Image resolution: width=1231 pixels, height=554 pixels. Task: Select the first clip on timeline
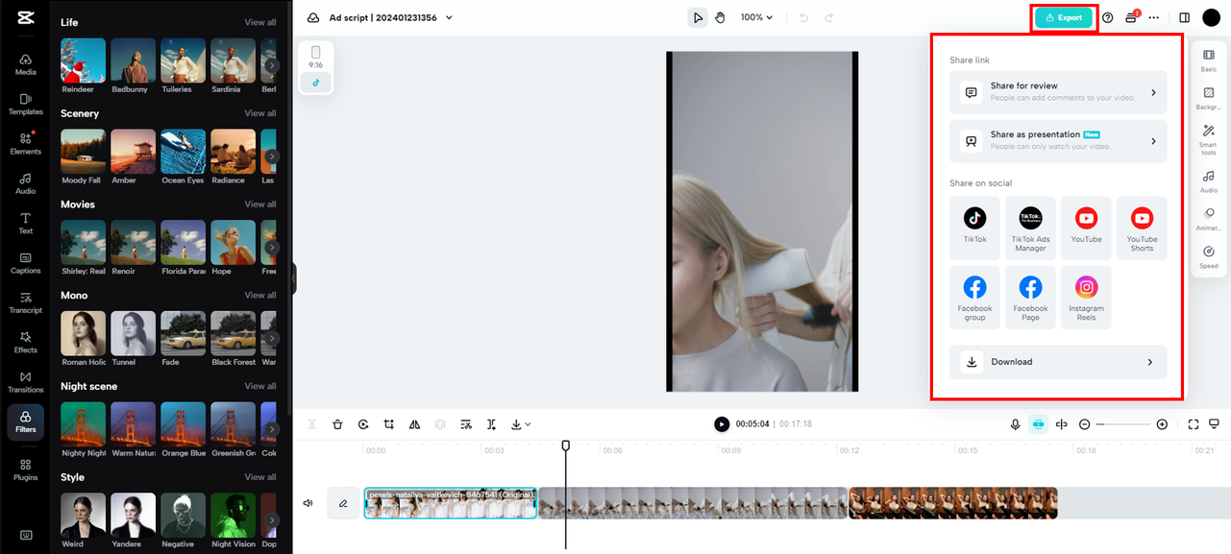450,503
